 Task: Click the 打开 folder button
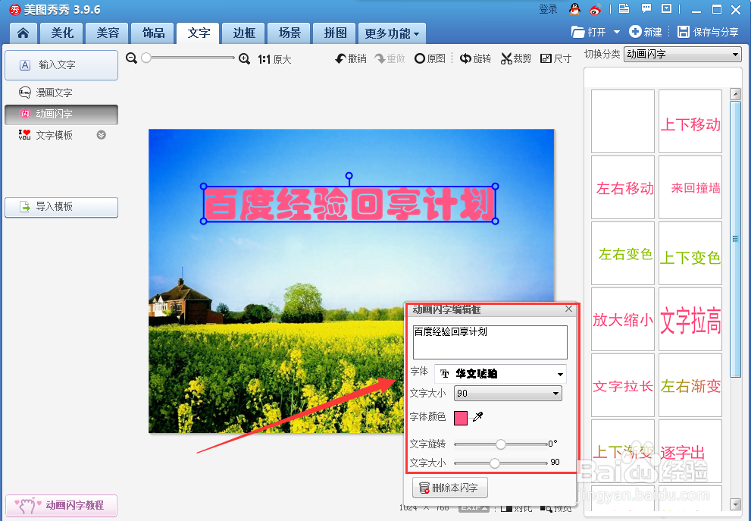(x=589, y=32)
